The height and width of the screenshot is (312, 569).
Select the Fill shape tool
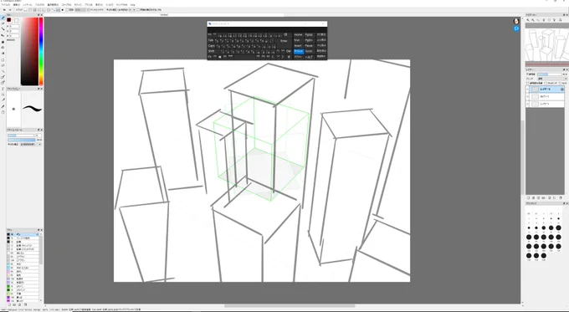(x=3, y=42)
